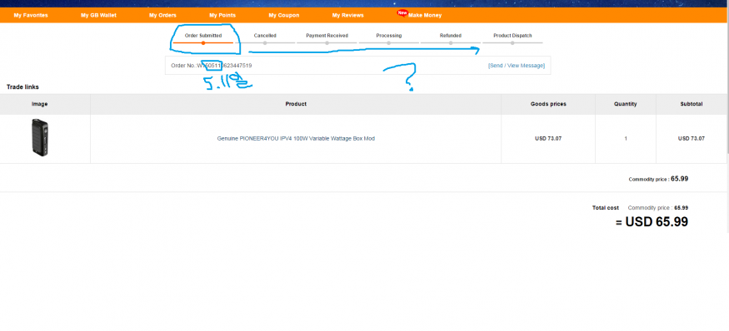Select the Product Dispatch step marker
Screen dimensions: 729x331
tap(512, 42)
